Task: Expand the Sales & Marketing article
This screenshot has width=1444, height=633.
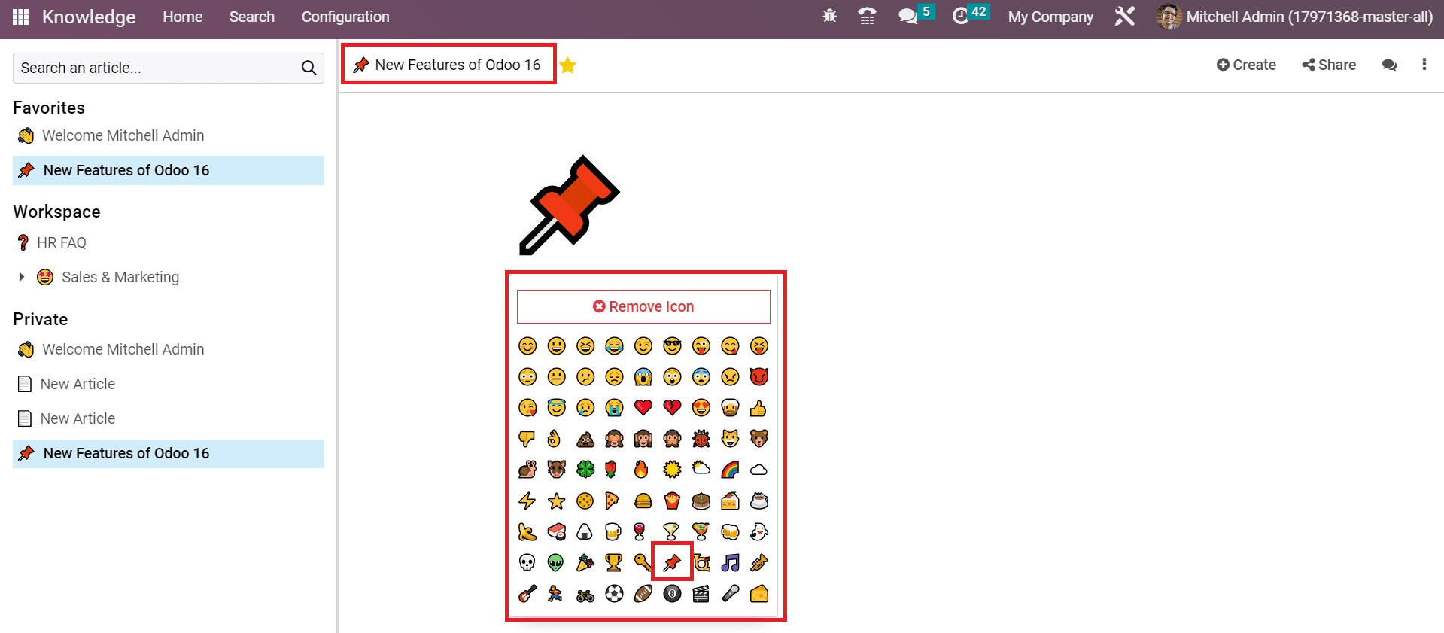Action: [x=21, y=277]
